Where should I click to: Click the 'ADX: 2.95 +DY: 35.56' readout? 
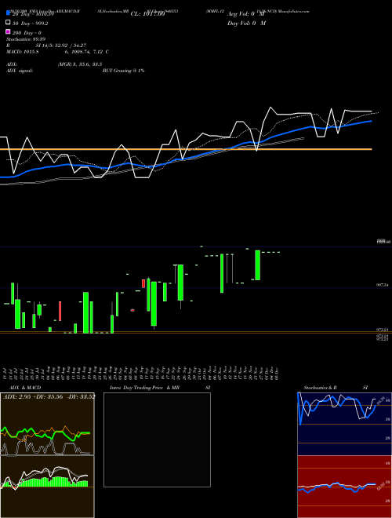[x=33, y=396]
